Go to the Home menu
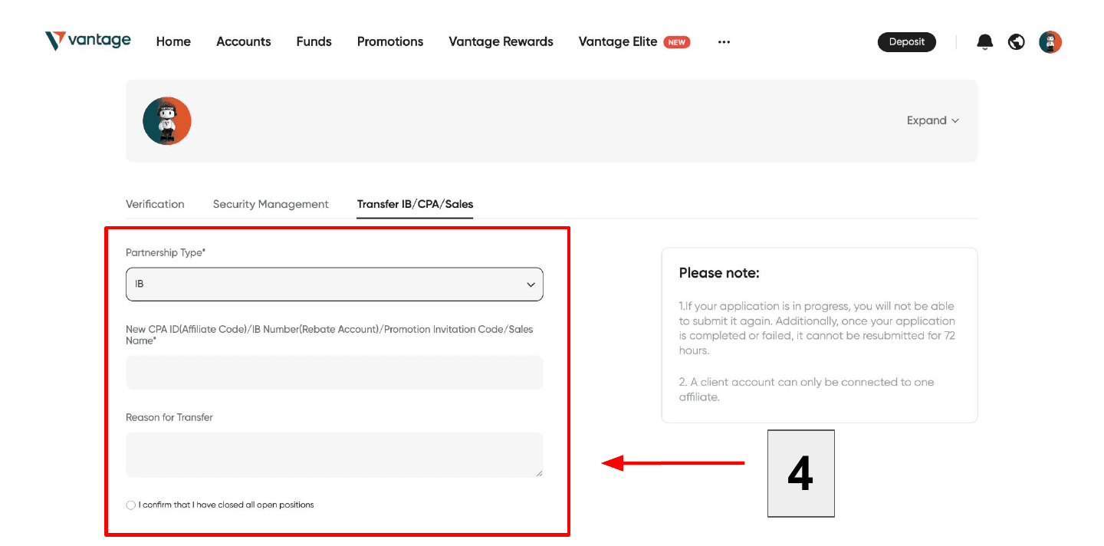 [x=173, y=41]
